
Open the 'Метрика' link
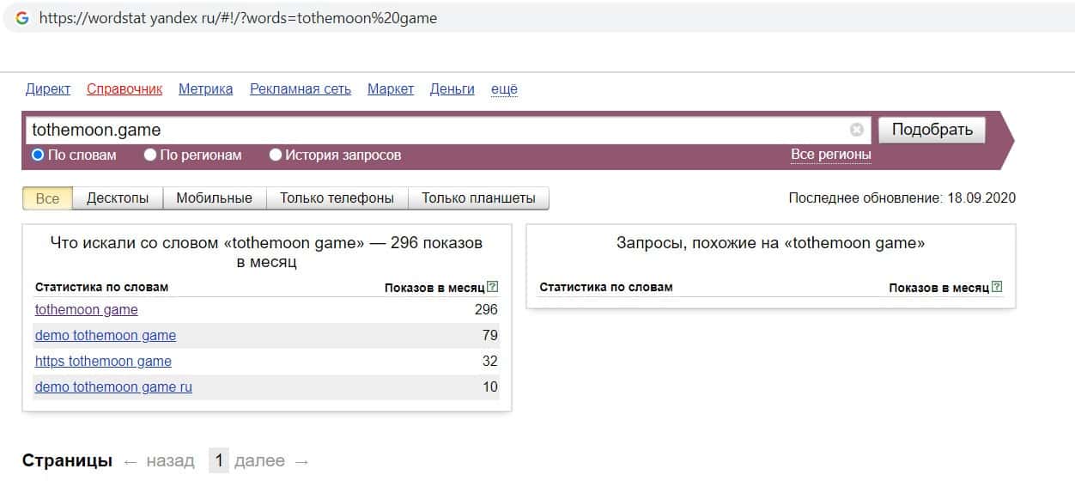point(206,89)
